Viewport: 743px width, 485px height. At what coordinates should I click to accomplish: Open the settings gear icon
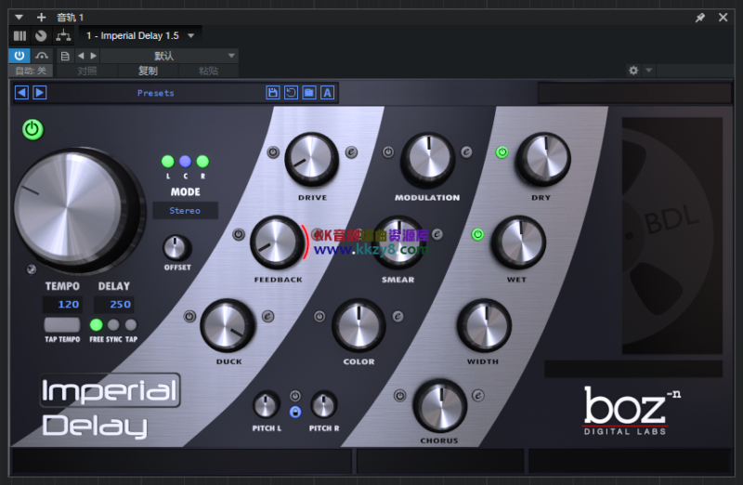click(x=633, y=71)
